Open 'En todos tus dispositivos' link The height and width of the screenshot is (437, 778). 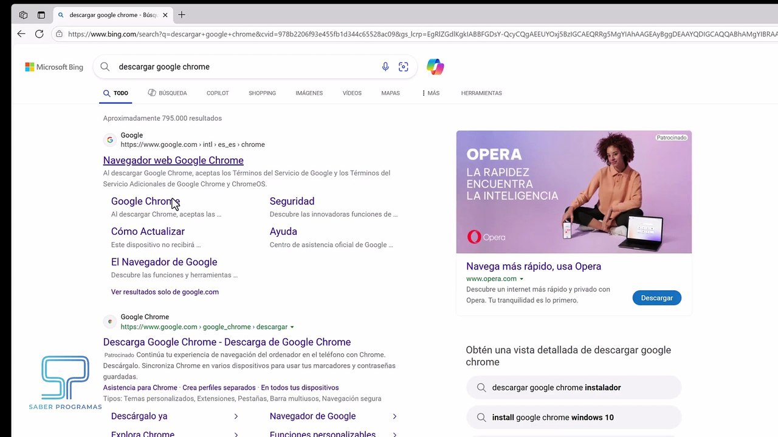tap(300, 388)
